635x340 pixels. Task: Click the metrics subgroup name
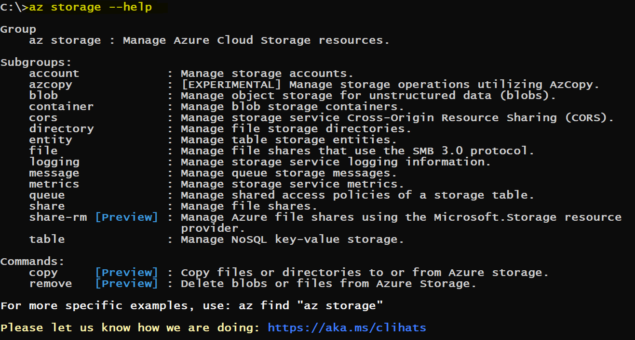(54, 184)
